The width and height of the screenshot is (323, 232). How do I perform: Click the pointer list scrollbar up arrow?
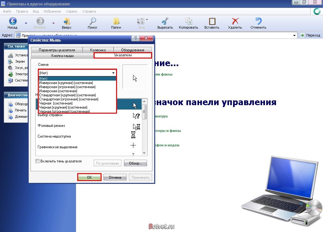144,101
